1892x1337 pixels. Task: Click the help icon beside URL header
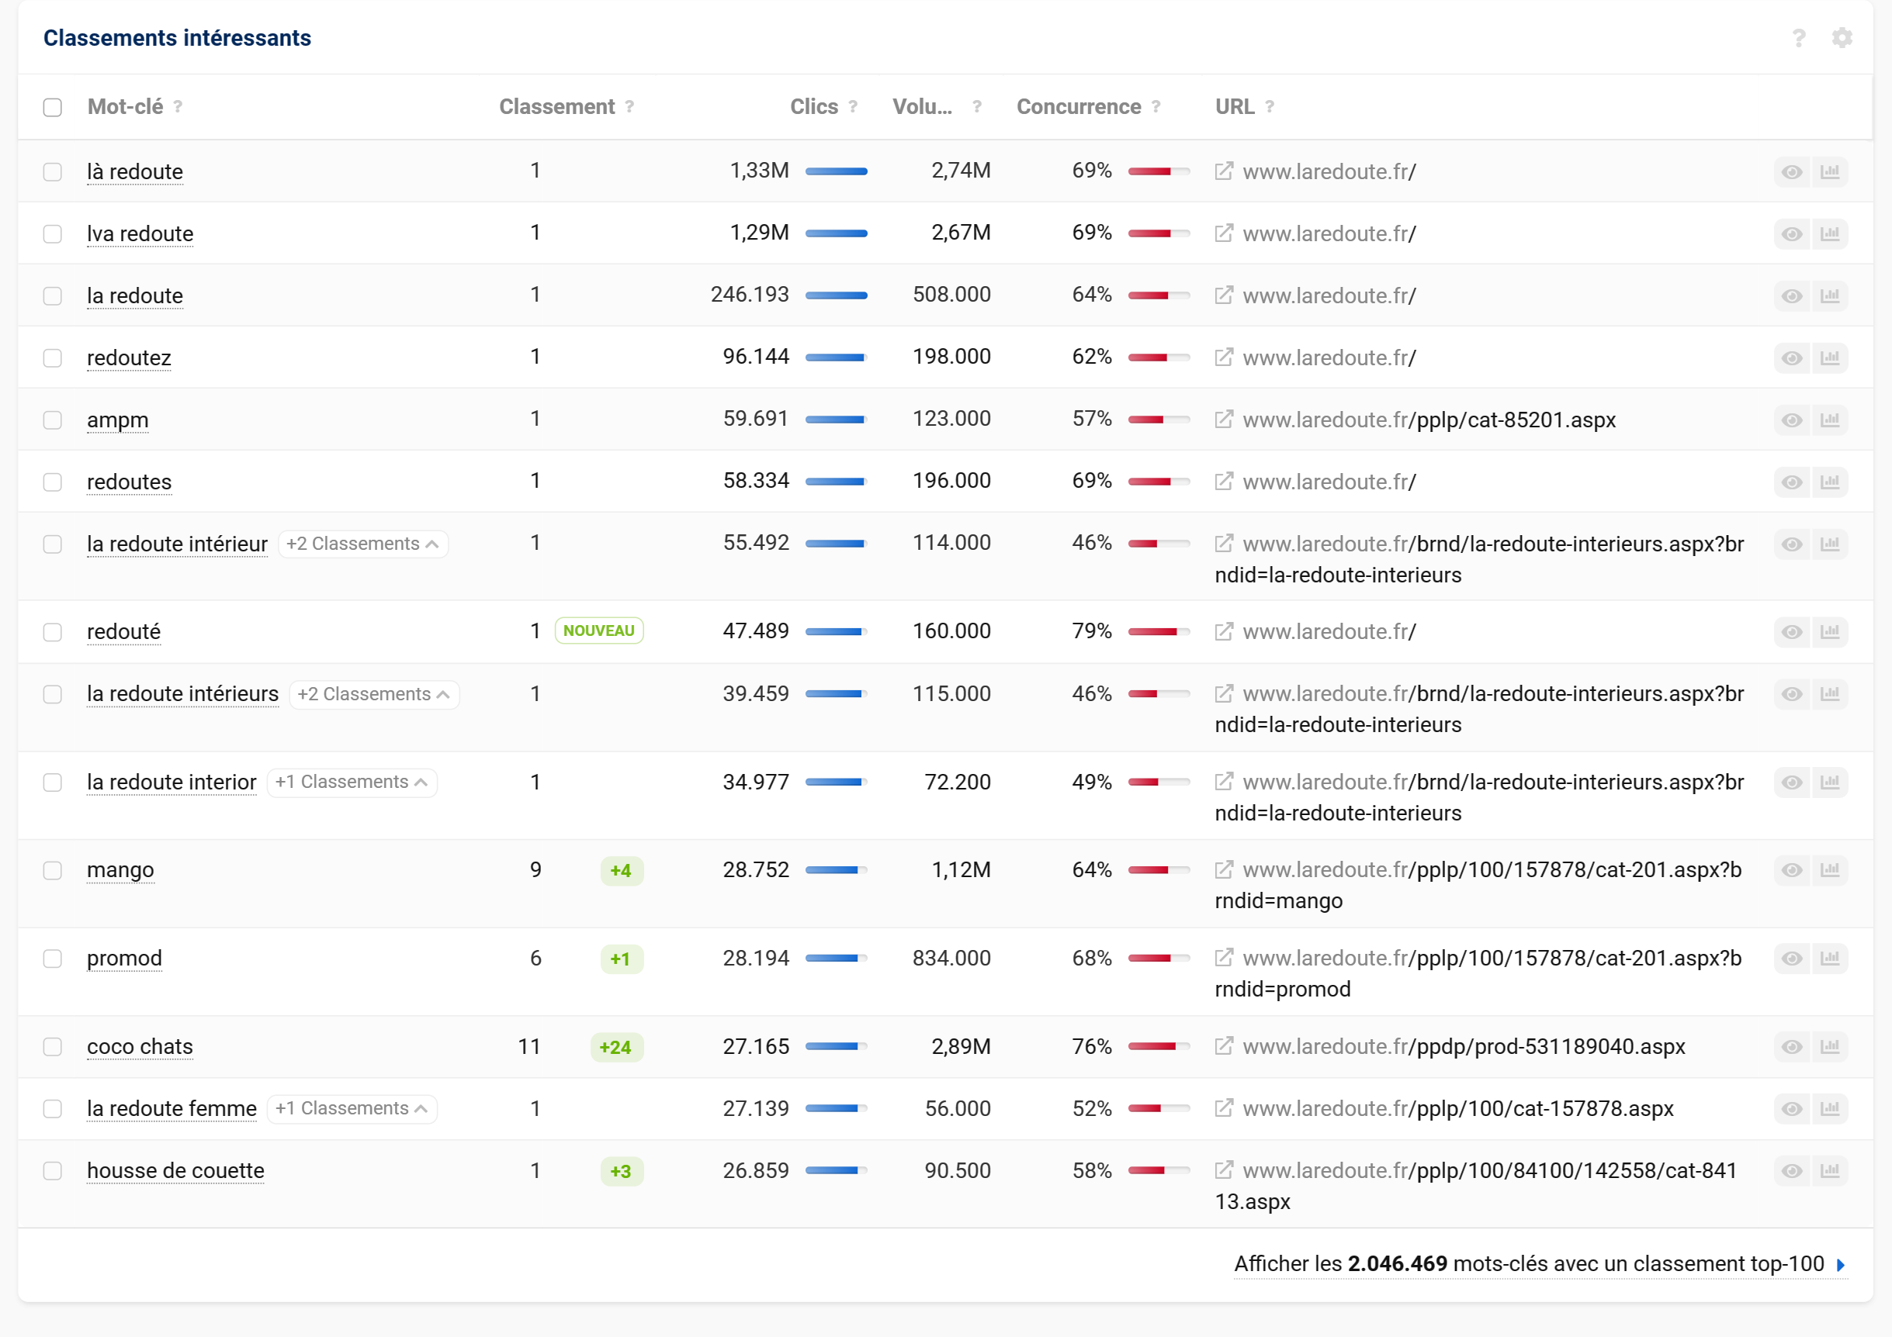pos(1270,106)
